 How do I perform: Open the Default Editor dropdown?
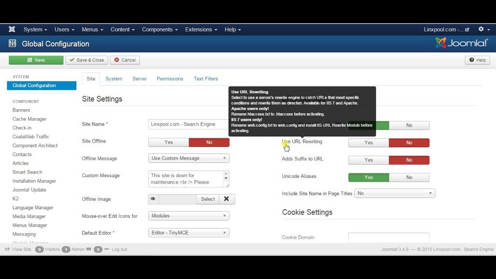point(189,232)
